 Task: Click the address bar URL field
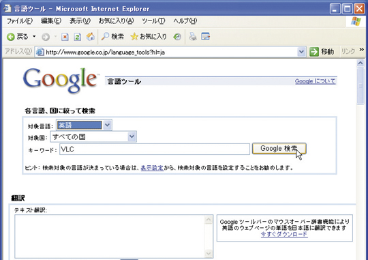(x=170, y=52)
